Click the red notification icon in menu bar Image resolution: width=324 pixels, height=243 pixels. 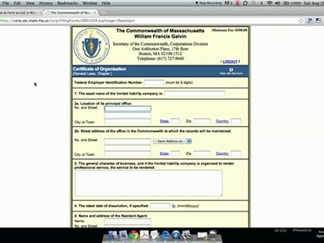pyautogui.click(x=238, y=3)
